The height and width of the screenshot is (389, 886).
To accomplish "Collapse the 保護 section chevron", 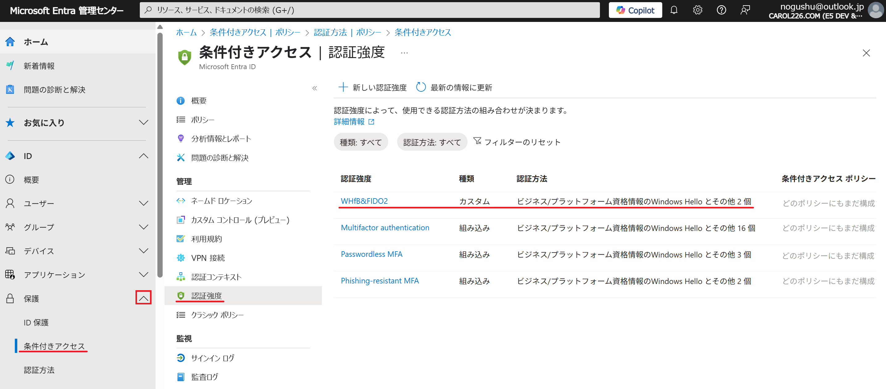I will click(144, 298).
